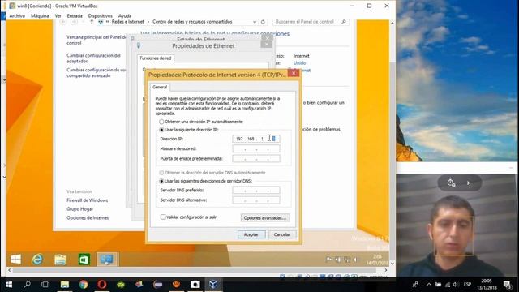Launch Opera from the host taskbar
Image resolution: width=519 pixels, height=292 pixels.
tap(102, 285)
